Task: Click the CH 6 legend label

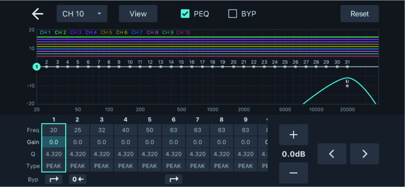Action: click(x=122, y=33)
